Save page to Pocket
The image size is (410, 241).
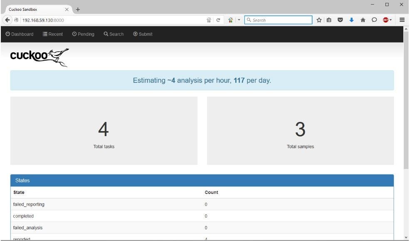(340, 20)
